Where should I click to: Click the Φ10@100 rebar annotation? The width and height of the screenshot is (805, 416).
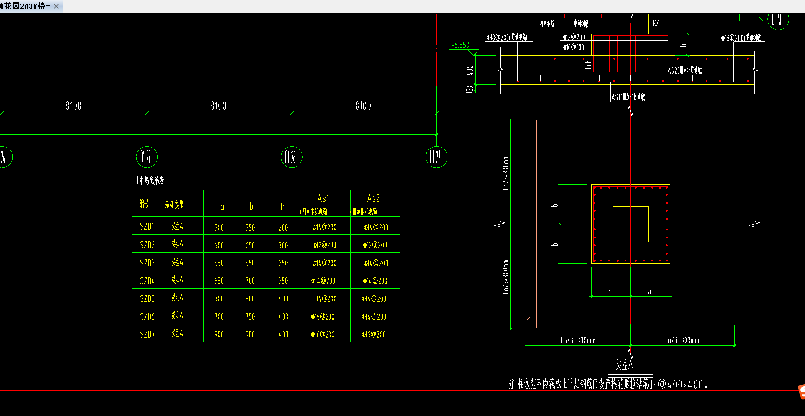tap(573, 47)
